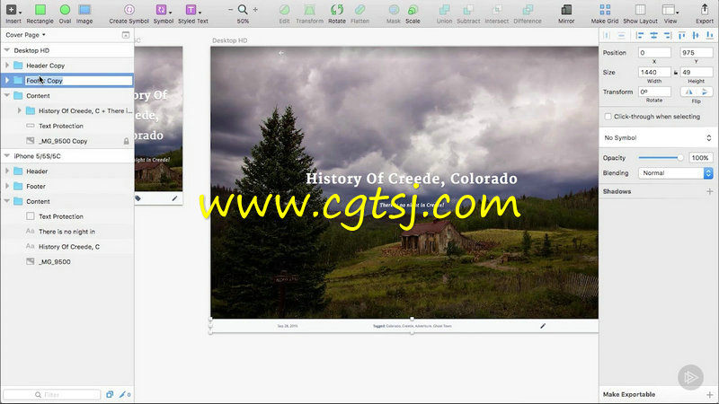Toggle the size proportions lock
The height and width of the screenshot is (404, 719).
pos(676,73)
